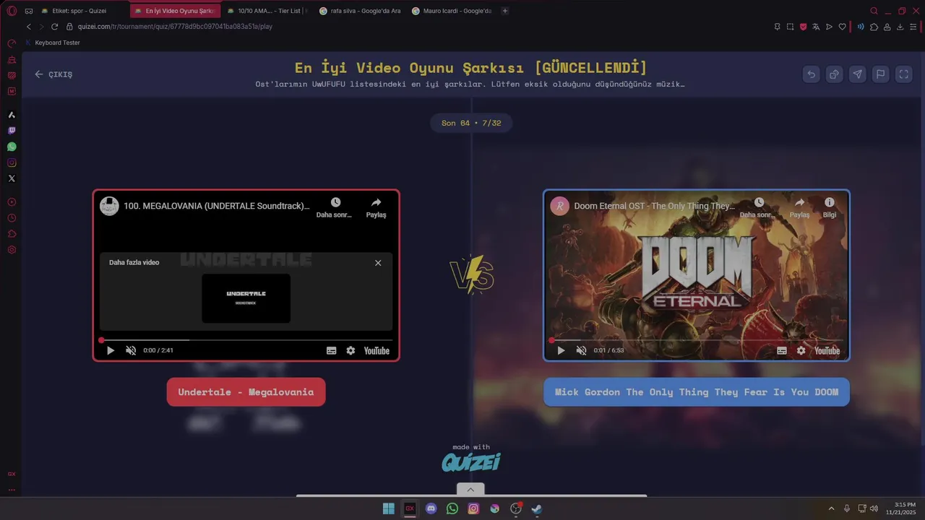Image resolution: width=925 pixels, height=520 pixels.
Task: Click the translate page icon
Action: click(x=816, y=27)
